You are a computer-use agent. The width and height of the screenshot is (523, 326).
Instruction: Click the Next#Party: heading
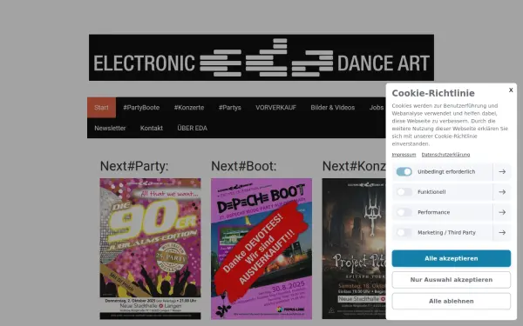click(x=134, y=166)
